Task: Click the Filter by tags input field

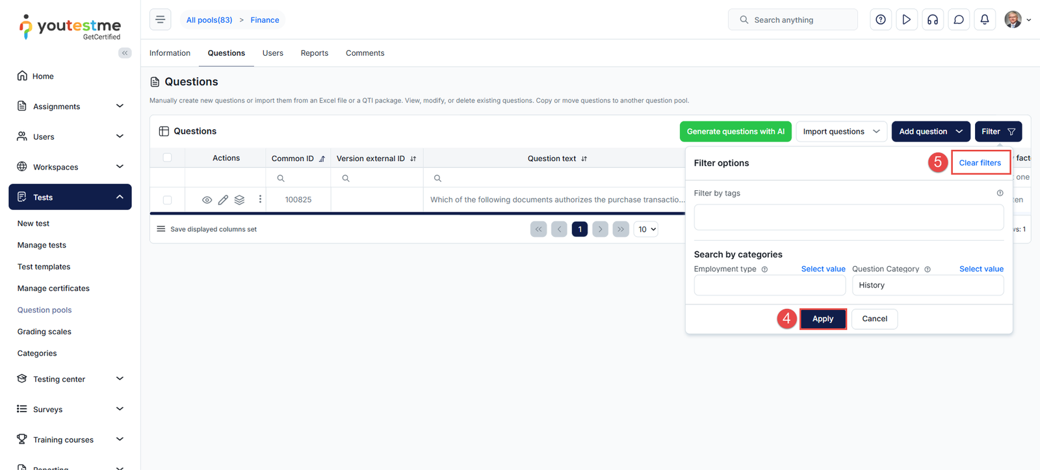Action: (x=848, y=217)
